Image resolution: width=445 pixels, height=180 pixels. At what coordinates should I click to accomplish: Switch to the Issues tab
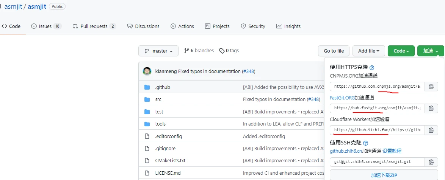click(46, 26)
